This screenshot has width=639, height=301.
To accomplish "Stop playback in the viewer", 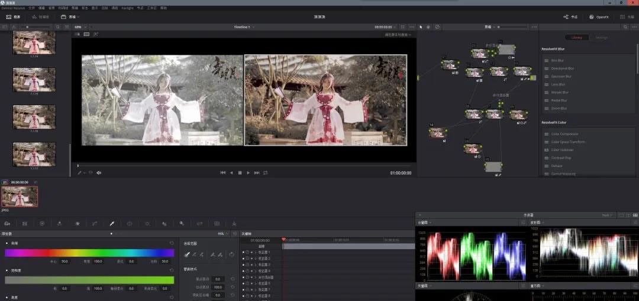I will [240, 173].
